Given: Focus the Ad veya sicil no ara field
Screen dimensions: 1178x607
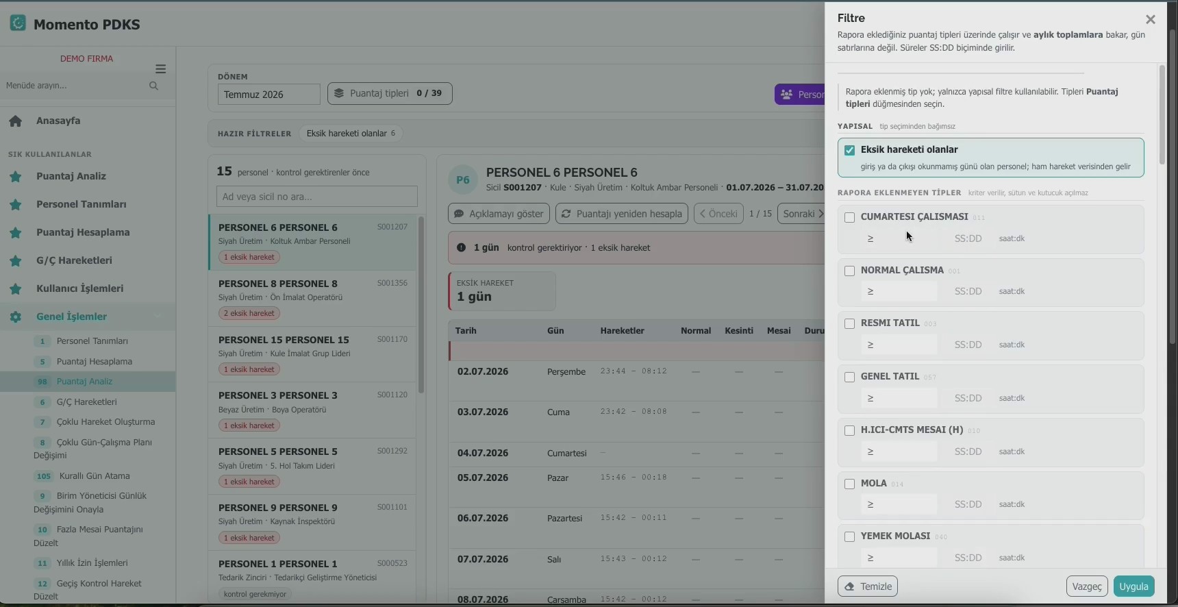Looking at the screenshot, I should (317, 197).
